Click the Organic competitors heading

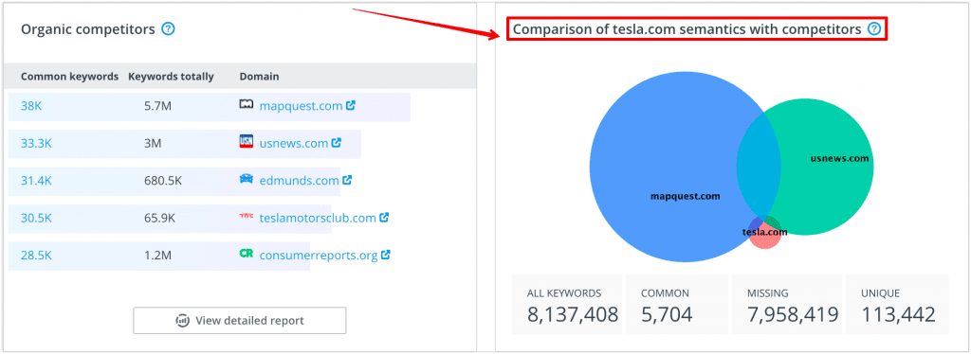pos(88,29)
